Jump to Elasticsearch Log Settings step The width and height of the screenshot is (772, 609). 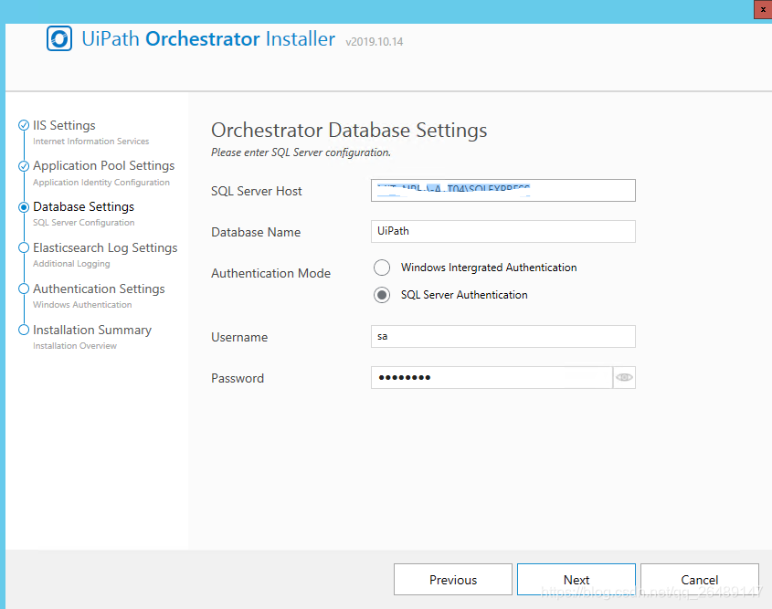[x=105, y=247]
